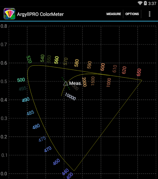Tap the 1000 color temperature label

pyautogui.click(x=109, y=83)
